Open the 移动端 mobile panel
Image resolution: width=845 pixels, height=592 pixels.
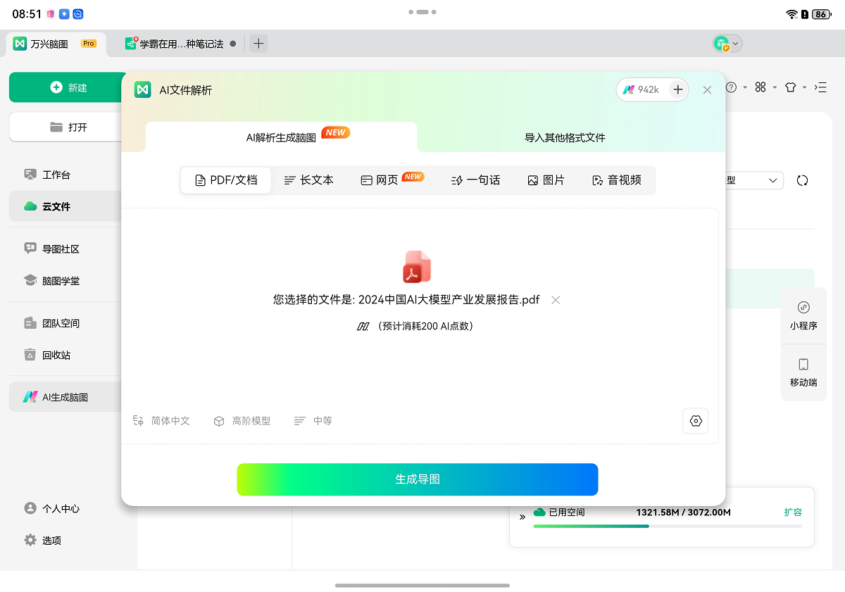803,373
